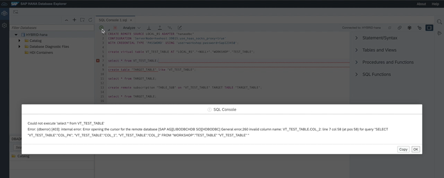Click the Copy button in error dialog
Image resolution: width=444 pixels, height=178 pixels.
[x=403, y=149]
